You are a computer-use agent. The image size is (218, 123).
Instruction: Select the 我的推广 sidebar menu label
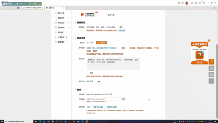[61, 32]
